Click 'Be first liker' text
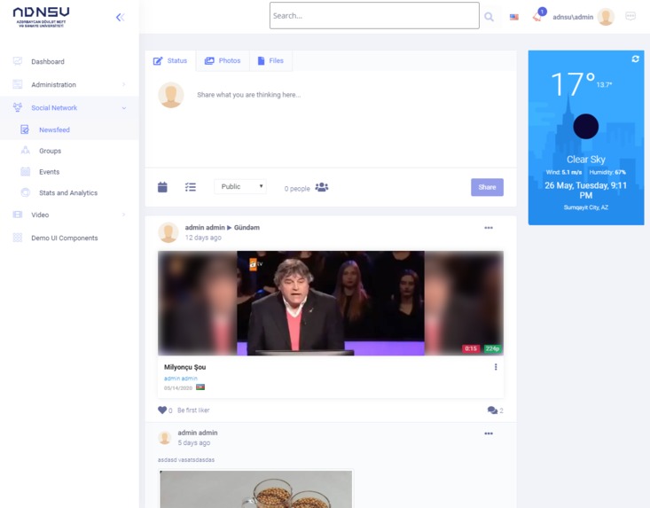The width and height of the screenshot is (650, 508). point(193,410)
